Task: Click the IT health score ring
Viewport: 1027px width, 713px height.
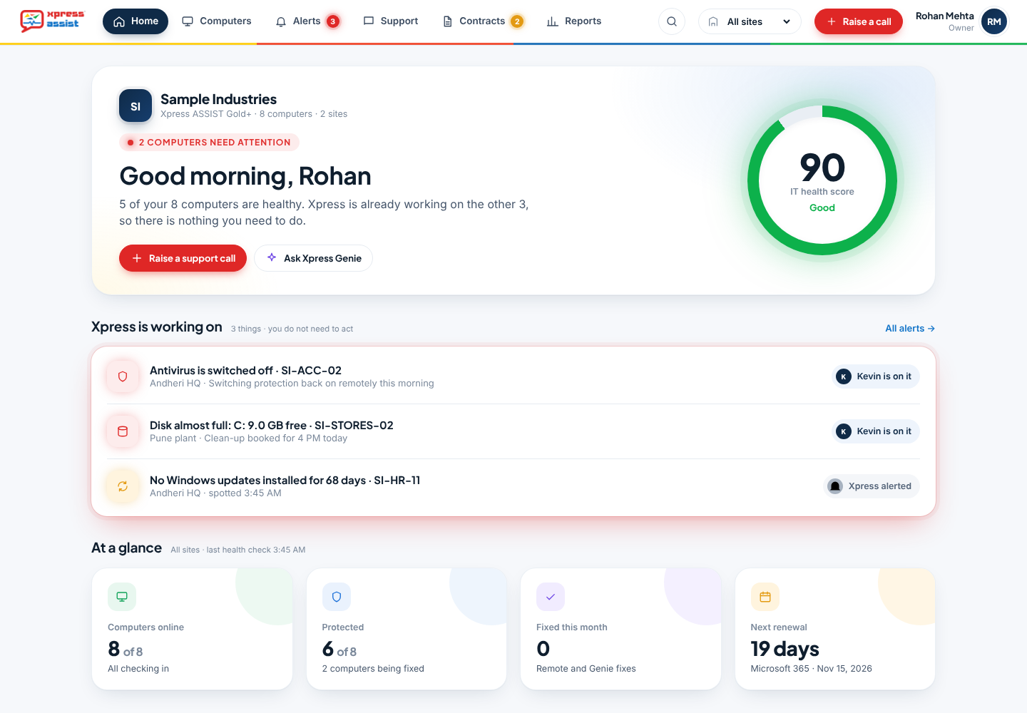Action: [x=822, y=180]
